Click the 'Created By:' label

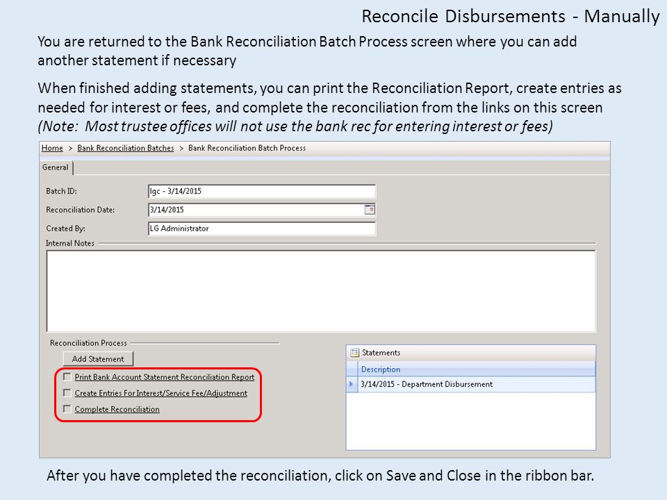click(x=65, y=228)
